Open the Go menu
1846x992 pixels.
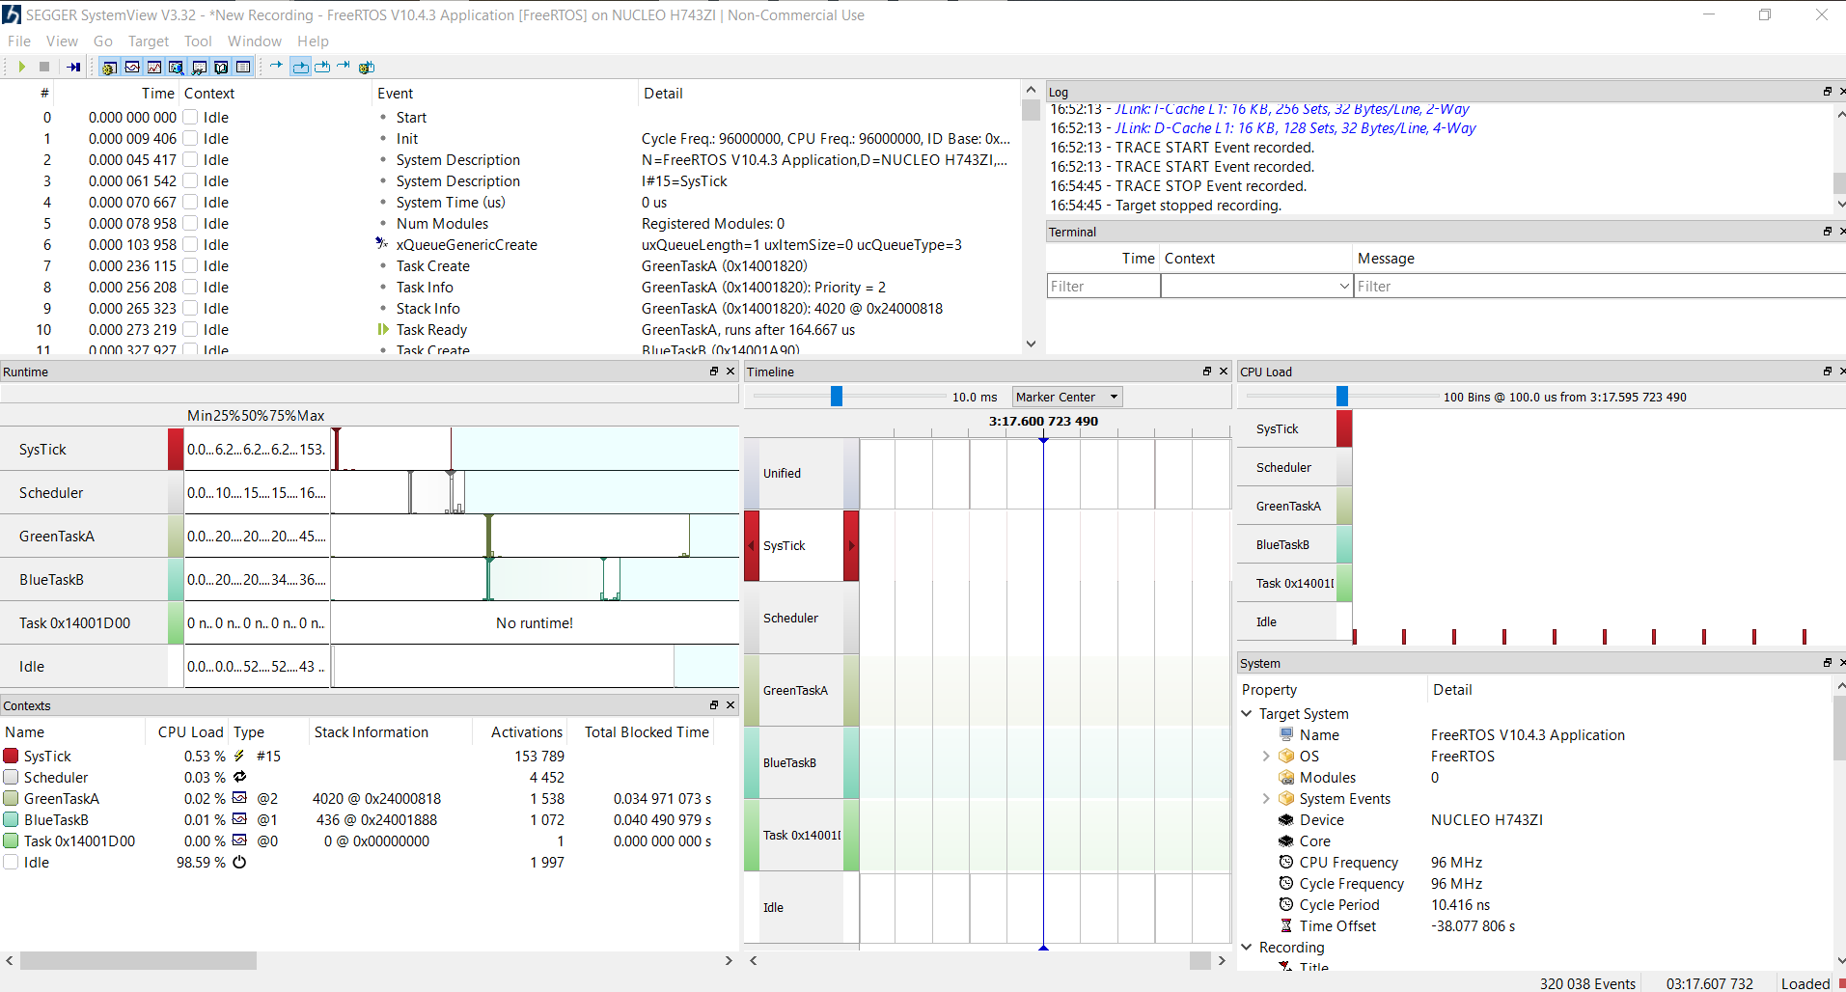(103, 41)
